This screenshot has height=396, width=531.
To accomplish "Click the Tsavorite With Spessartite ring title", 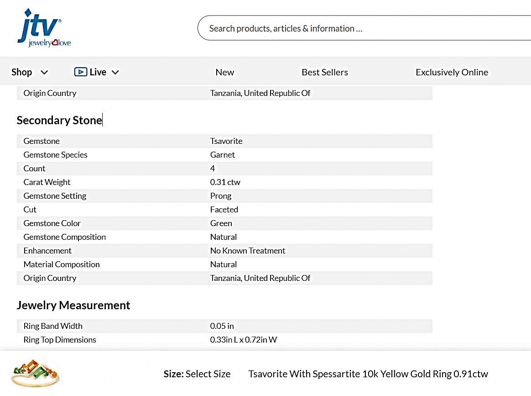I will [368, 374].
